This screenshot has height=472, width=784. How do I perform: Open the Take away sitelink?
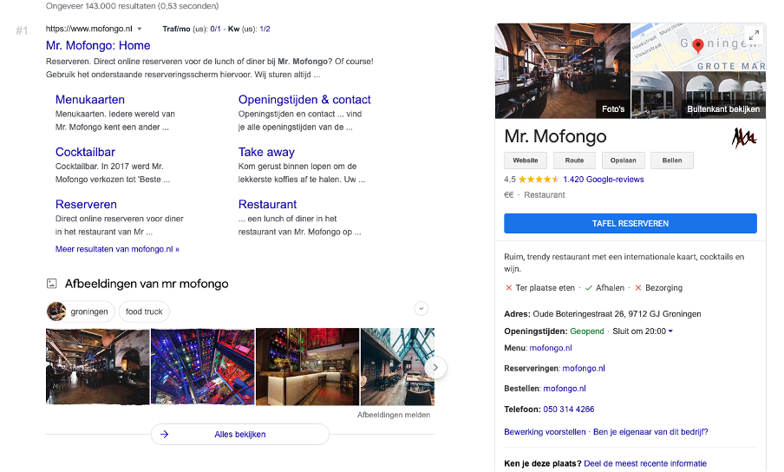[266, 152]
